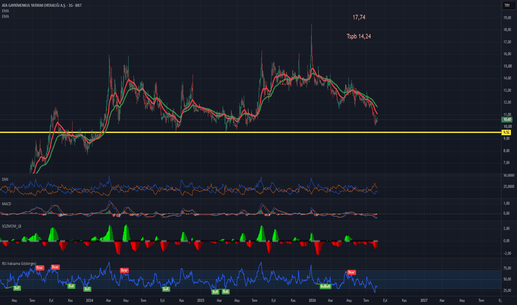Click the 7,00 price axis value
Screen dimensions: 517x305
506,163
